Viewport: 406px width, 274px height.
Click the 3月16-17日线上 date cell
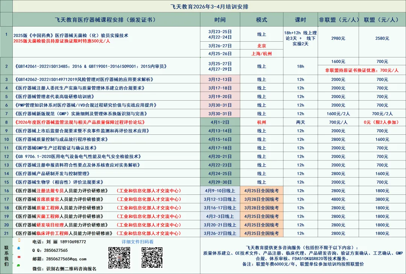(x=220, y=208)
